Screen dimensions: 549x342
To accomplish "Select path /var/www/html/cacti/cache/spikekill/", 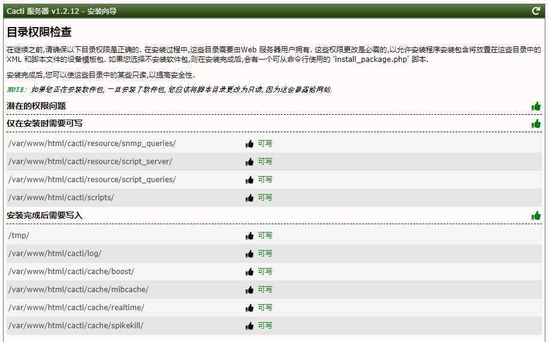I will pyautogui.click(x=76, y=326).
